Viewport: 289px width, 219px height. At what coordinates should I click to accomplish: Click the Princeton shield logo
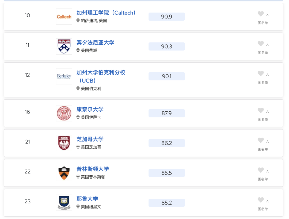point(64,173)
